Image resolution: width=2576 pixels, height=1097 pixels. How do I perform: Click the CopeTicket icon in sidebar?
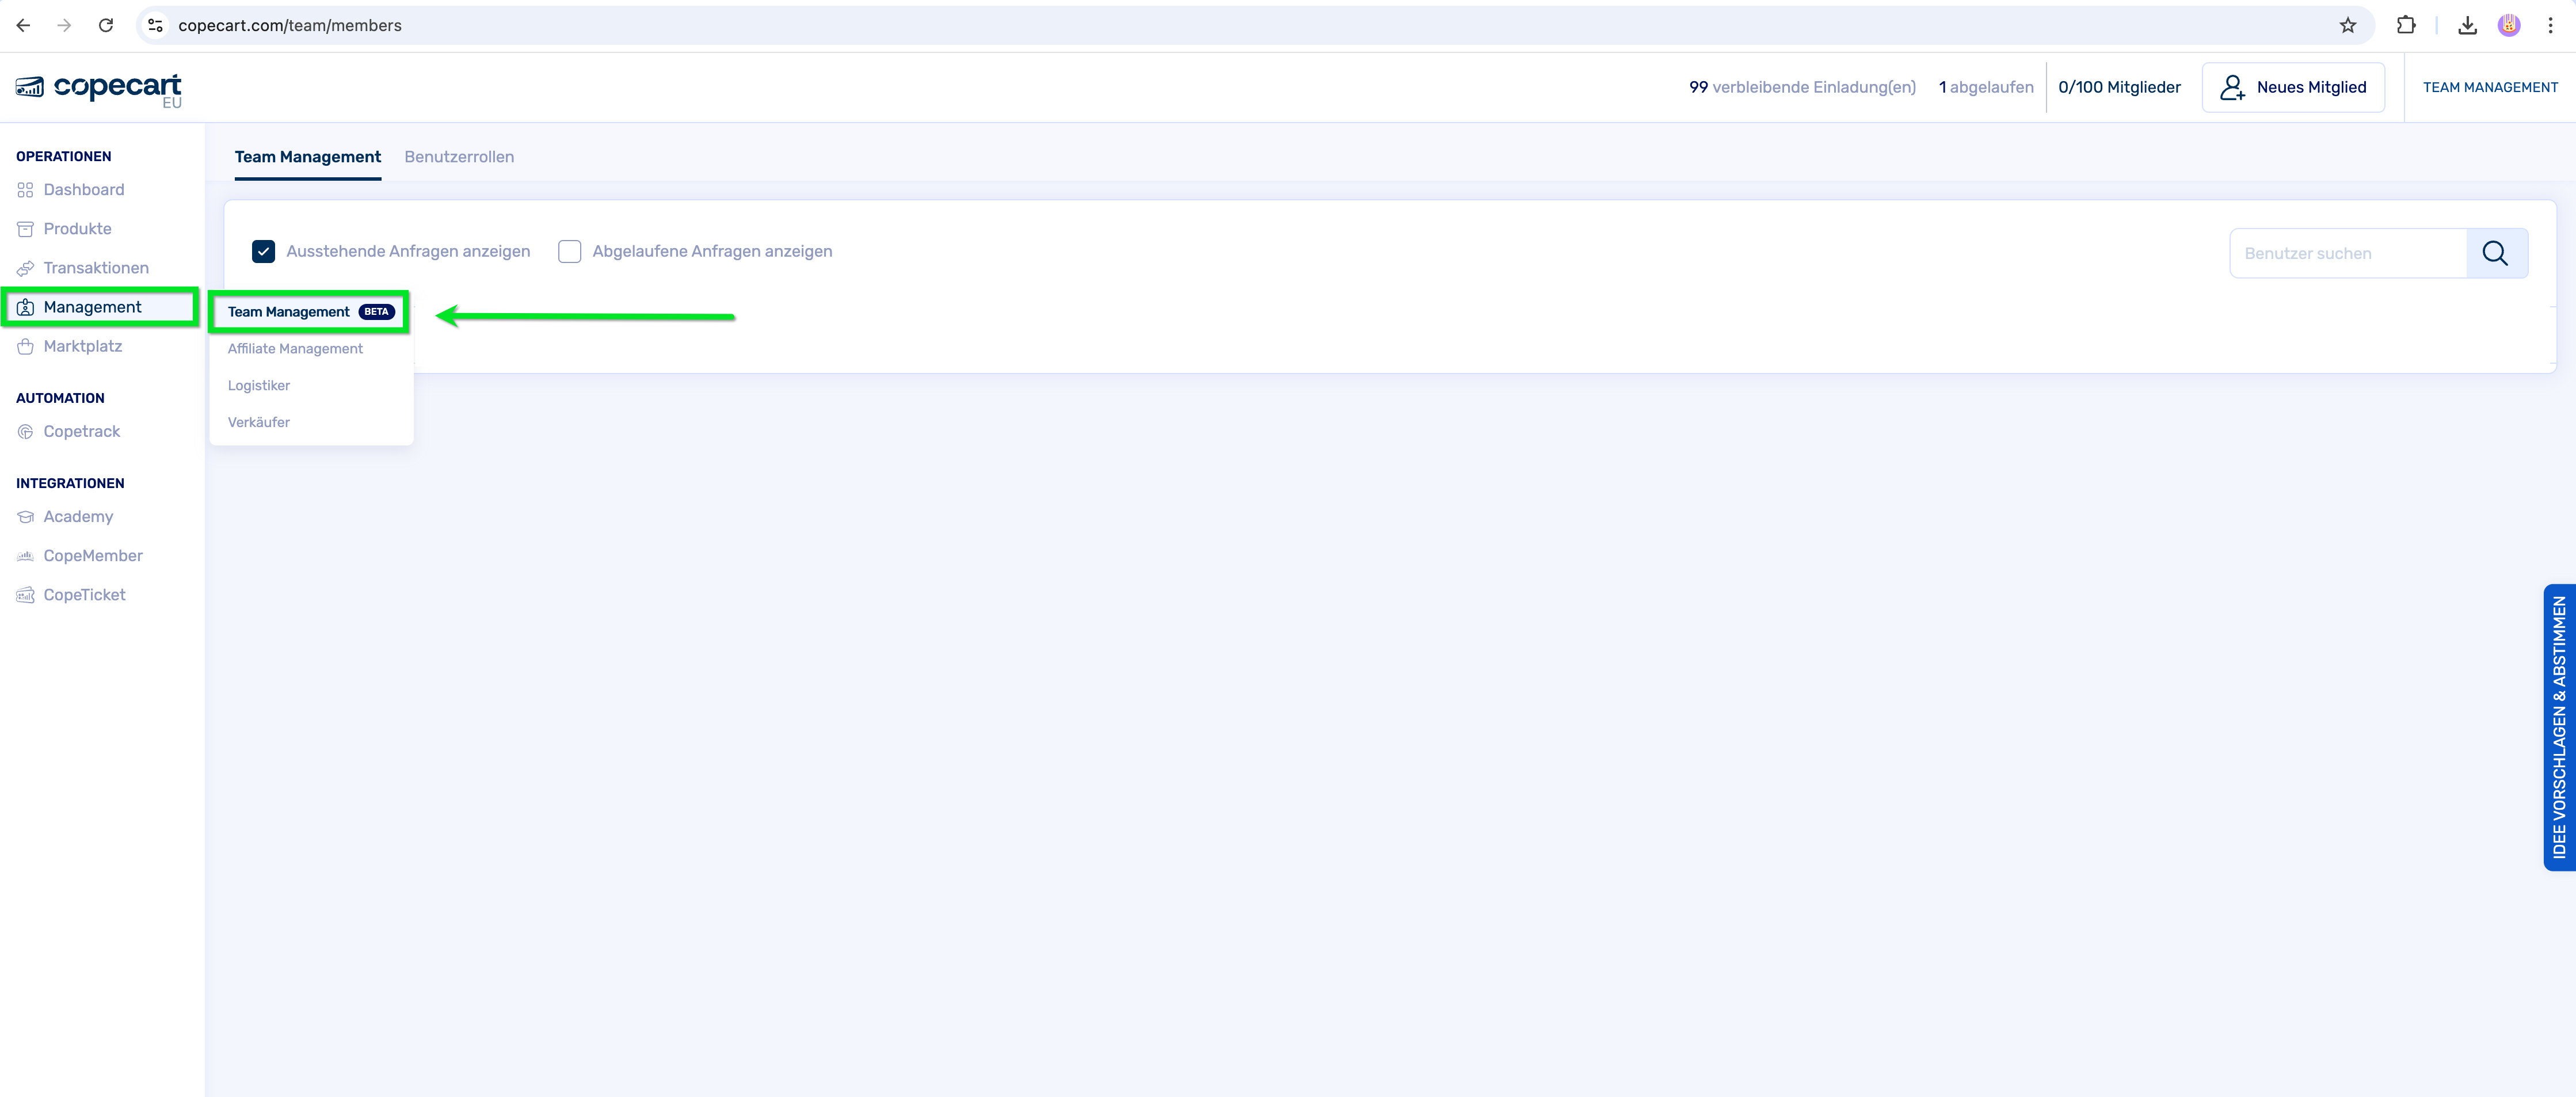click(25, 595)
